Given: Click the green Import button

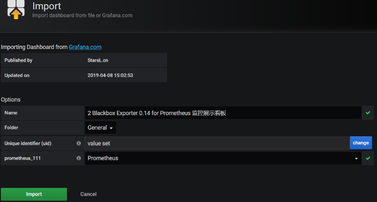Looking at the screenshot, I should pyautogui.click(x=34, y=194).
